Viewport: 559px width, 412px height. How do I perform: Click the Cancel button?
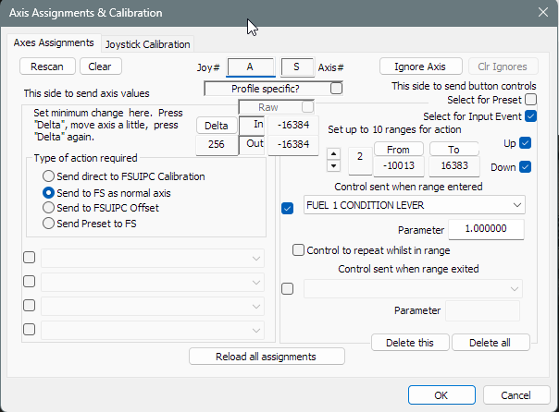(516, 395)
